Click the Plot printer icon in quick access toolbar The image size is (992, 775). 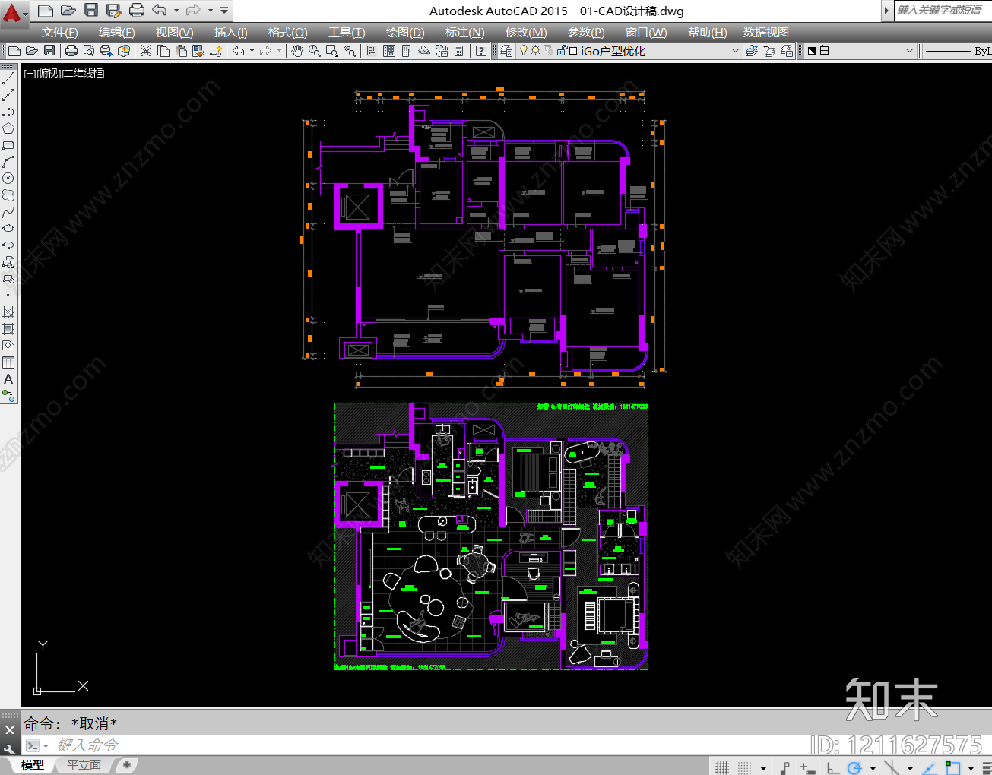point(137,10)
